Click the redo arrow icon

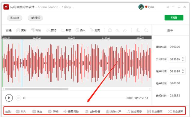pyautogui.click(x=125, y=30)
